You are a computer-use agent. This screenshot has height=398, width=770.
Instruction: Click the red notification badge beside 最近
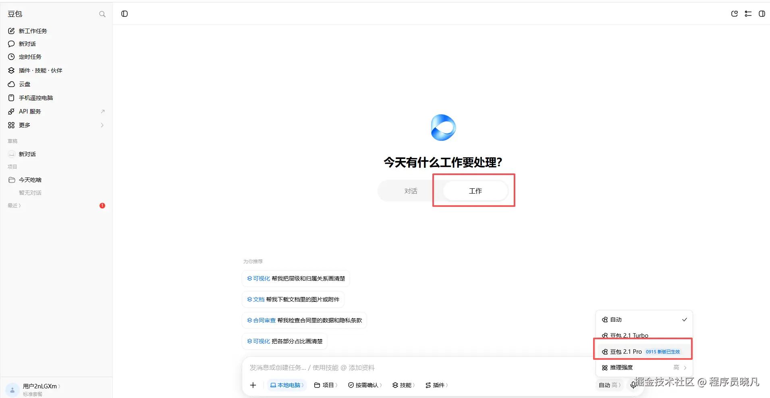pyautogui.click(x=102, y=206)
